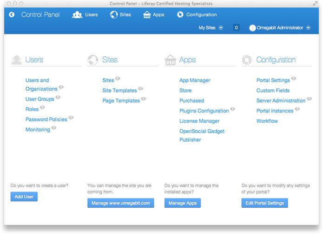323x237 pixels.
Task: Expand the Omegabit Administrator dropdown arrow
Action: (x=309, y=28)
